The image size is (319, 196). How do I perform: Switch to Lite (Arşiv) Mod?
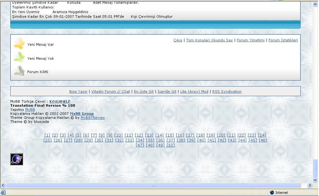194,91
